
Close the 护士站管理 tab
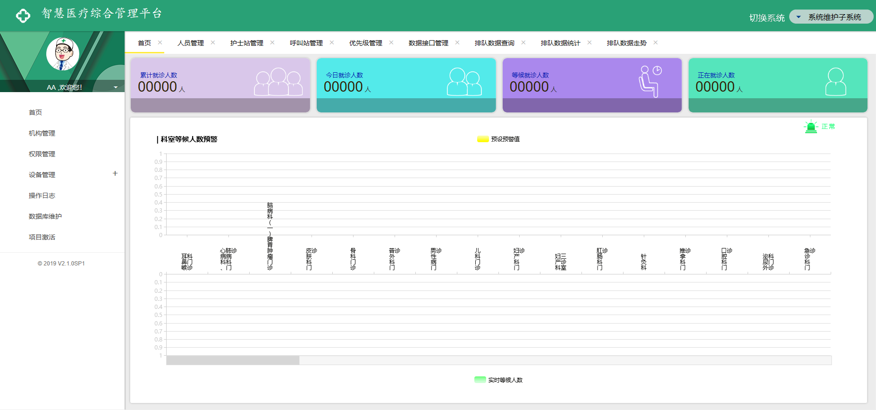tap(272, 43)
